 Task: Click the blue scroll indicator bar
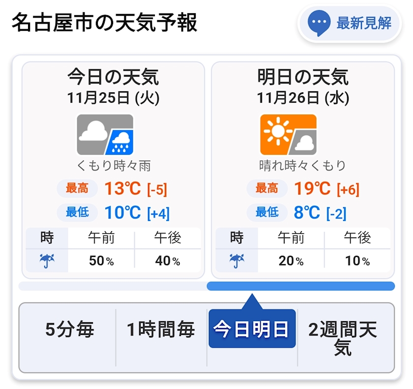coord(300,286)
